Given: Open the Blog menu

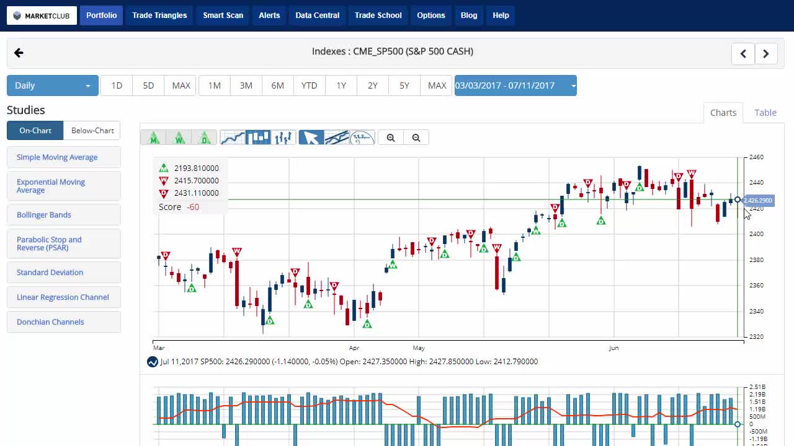Looking at the screenshot, I should pos(469,15).
